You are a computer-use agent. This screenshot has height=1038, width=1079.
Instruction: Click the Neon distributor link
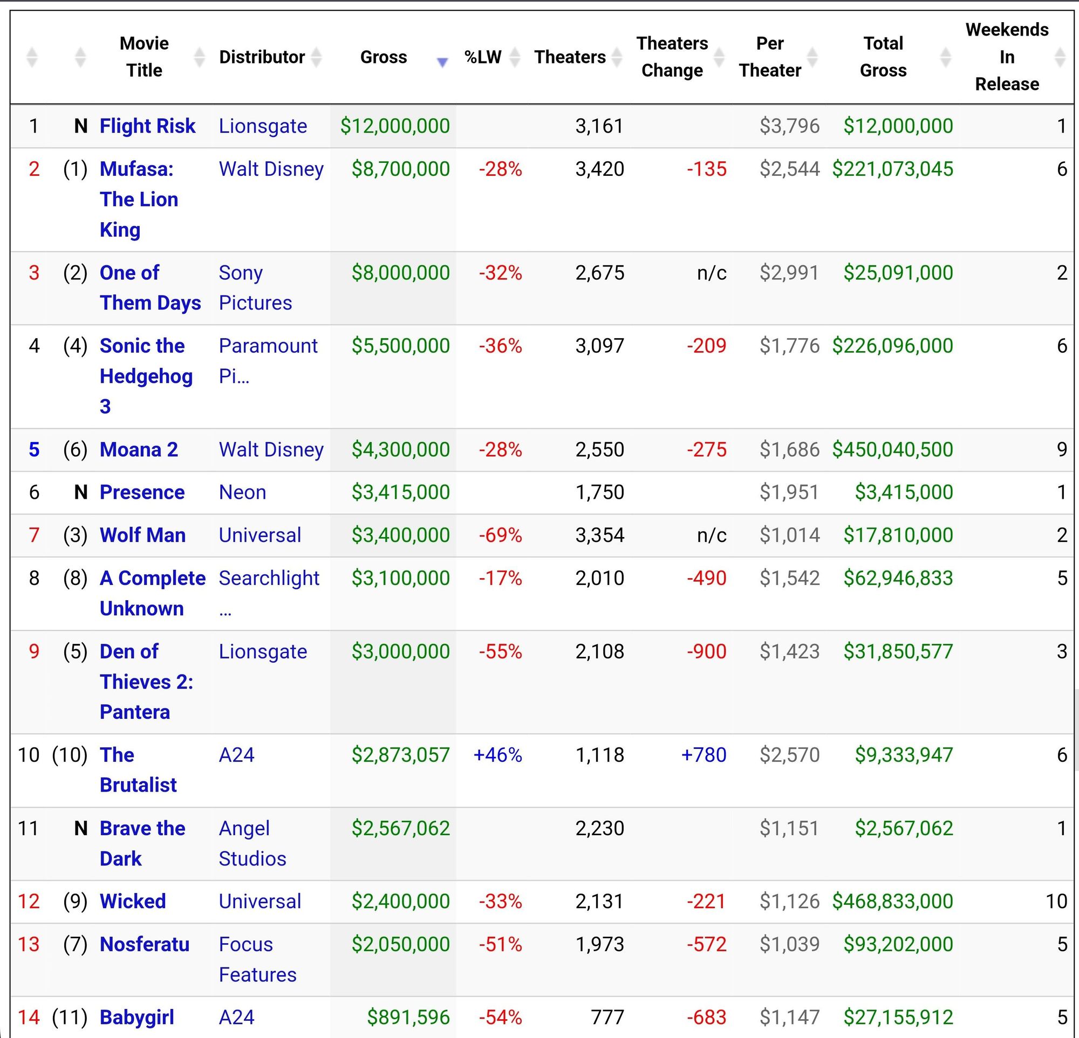coord(242,492)
